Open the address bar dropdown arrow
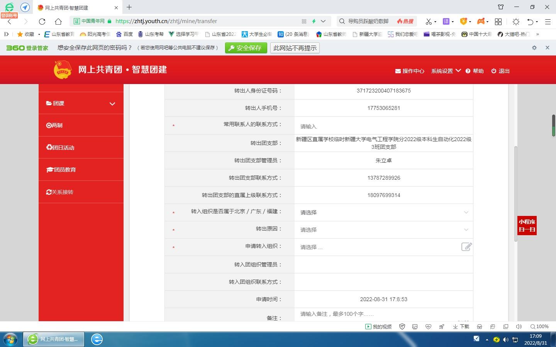The height and width of the screenshot is (347, 556). [323, 21]
